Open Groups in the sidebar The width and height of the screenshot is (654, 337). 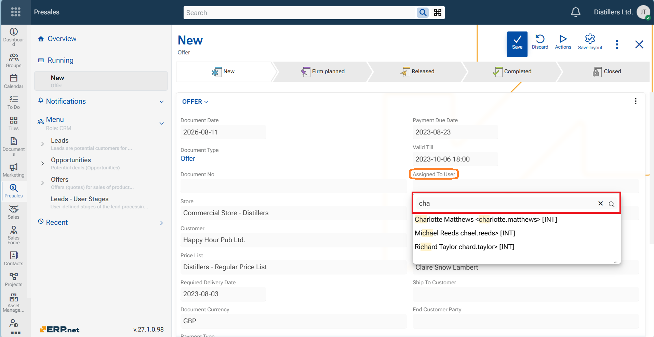14,60
